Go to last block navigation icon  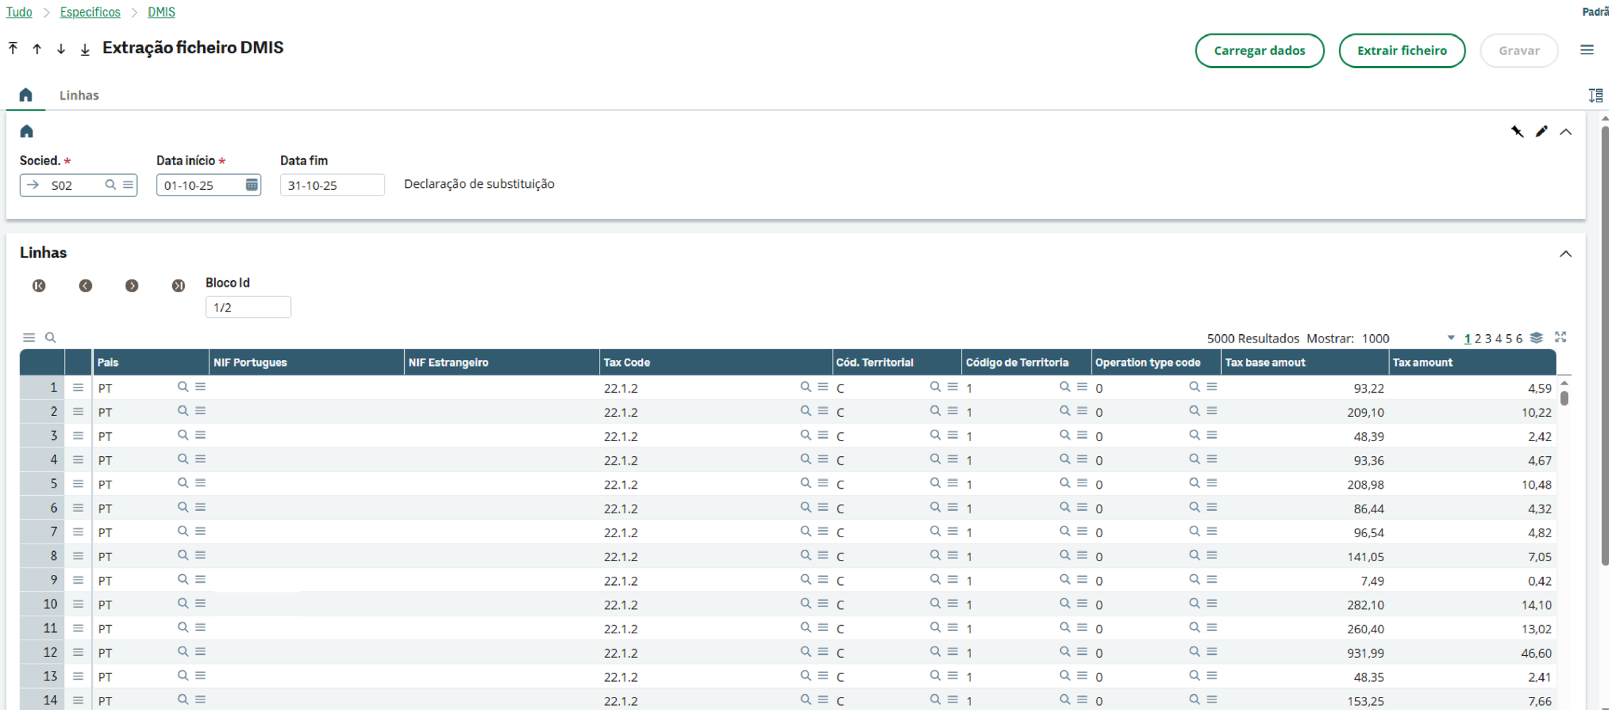pyautogui.click(x=178, y=286)
